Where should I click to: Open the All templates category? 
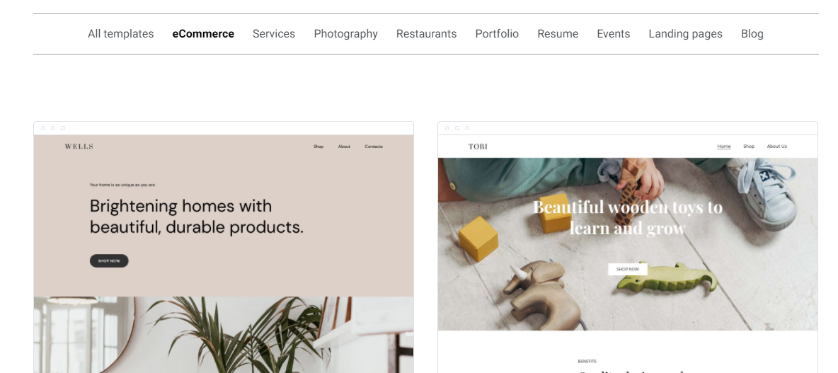[x=120, y=34]
